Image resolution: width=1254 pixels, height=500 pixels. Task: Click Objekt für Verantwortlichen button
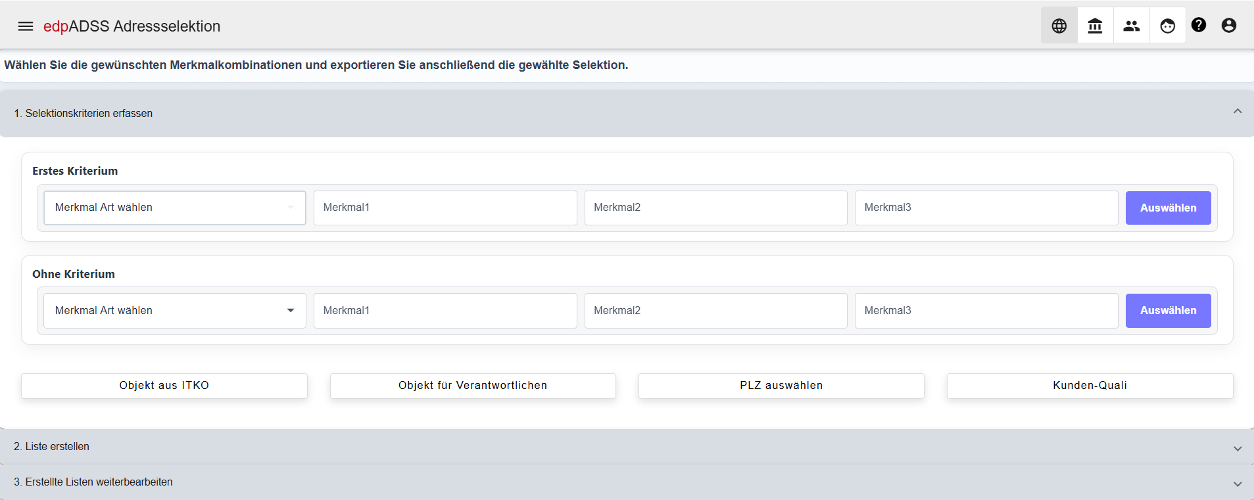pyautogui.click(x=473, y=386)
